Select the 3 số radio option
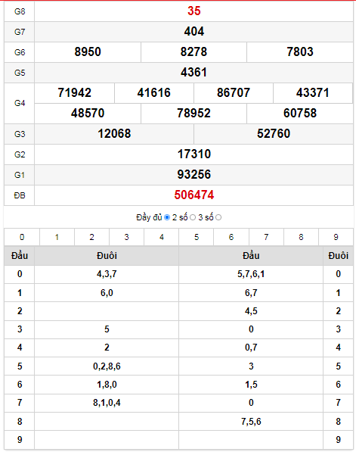Screen dimensions: 356x452 pyautogui.click(x=218, y=217)
